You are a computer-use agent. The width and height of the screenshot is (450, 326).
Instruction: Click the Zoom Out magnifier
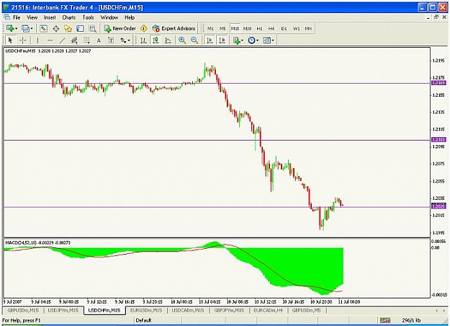point(194,40)
